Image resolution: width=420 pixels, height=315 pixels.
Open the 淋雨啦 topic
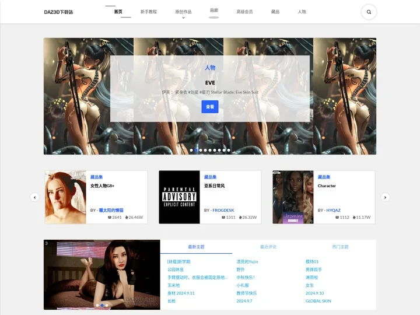coord(311,278)
